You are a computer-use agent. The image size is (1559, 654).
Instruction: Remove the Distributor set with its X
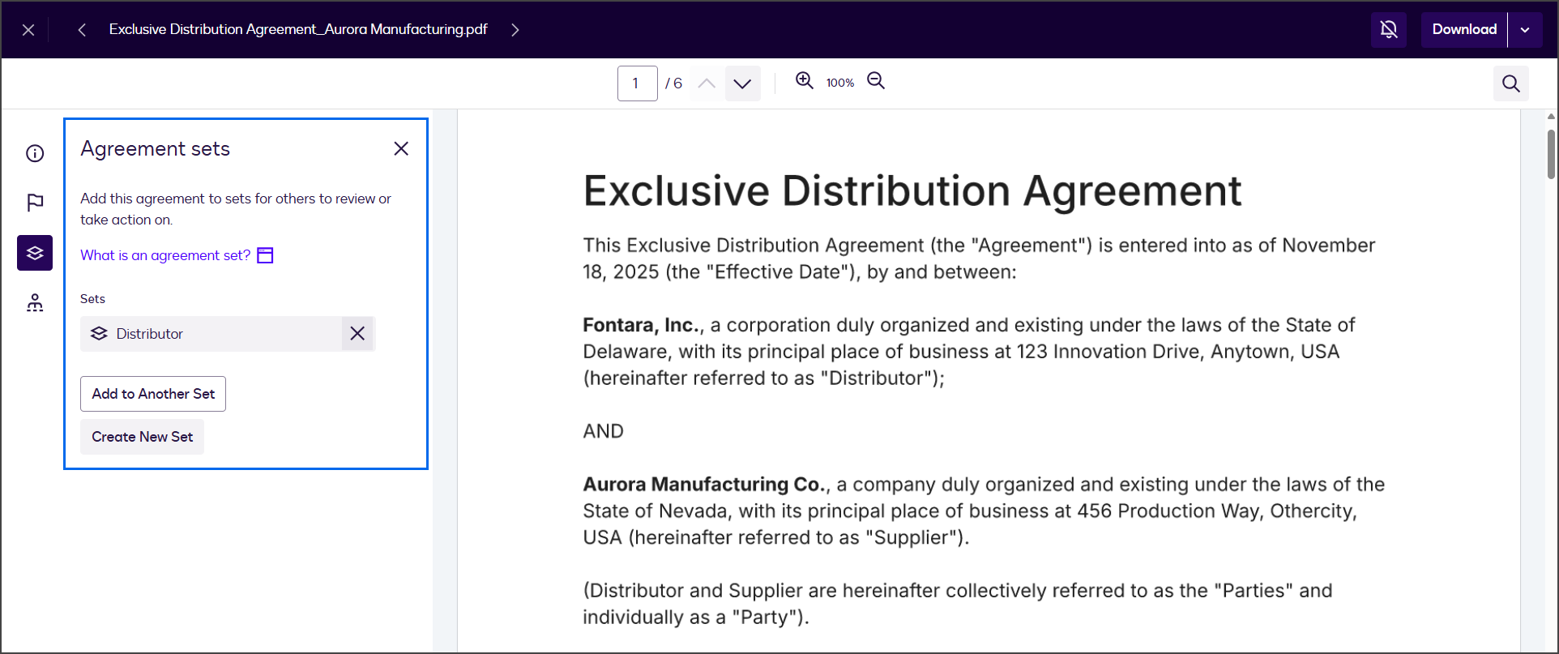click(x=357, y=333)
